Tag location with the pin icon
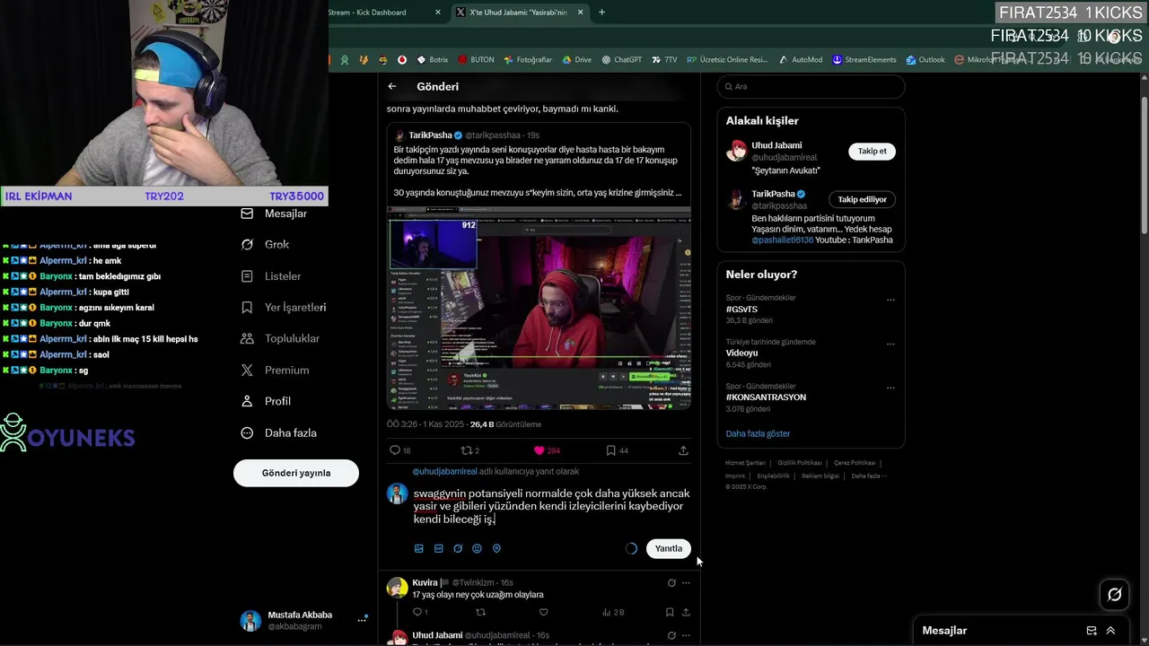The image size is (1149, 646). coord(496,548)
